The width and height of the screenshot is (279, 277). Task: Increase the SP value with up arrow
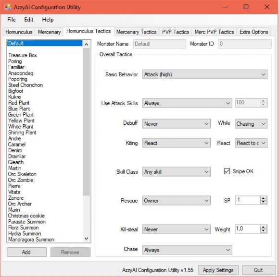[263, 198]
